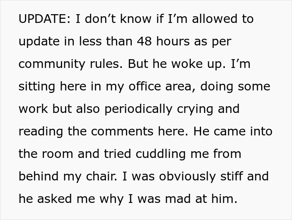The width and height of the screenshot is (292, 220).
Task: Click the word reading
Action: tap(41, 132)
